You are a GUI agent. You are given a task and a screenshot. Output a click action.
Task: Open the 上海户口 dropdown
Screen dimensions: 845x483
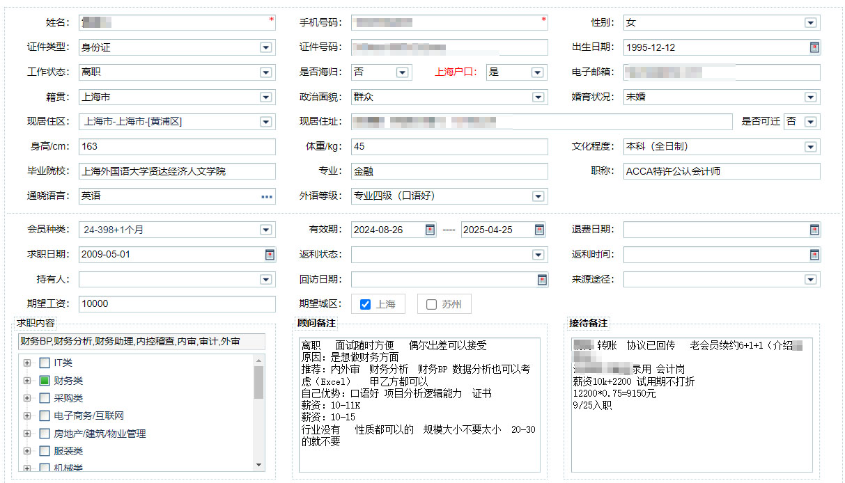(x=537, y=72)
